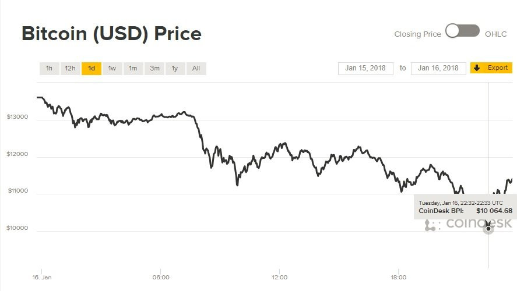The width and height of the screenshot is (517, 291).
Task: Select the 1d time range button
Action: pyautogui.click(x=92, y=69)
